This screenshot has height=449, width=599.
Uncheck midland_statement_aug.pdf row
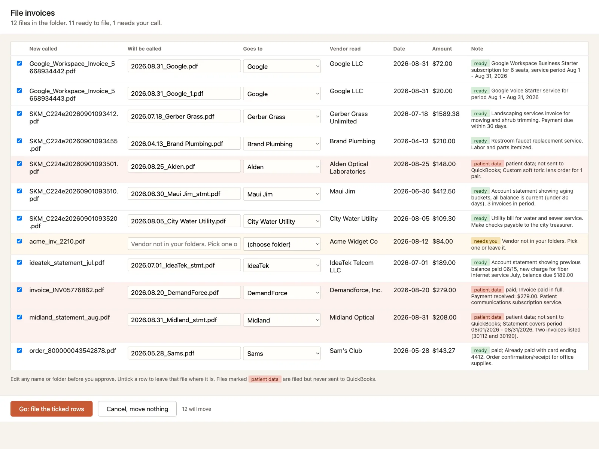19,317
